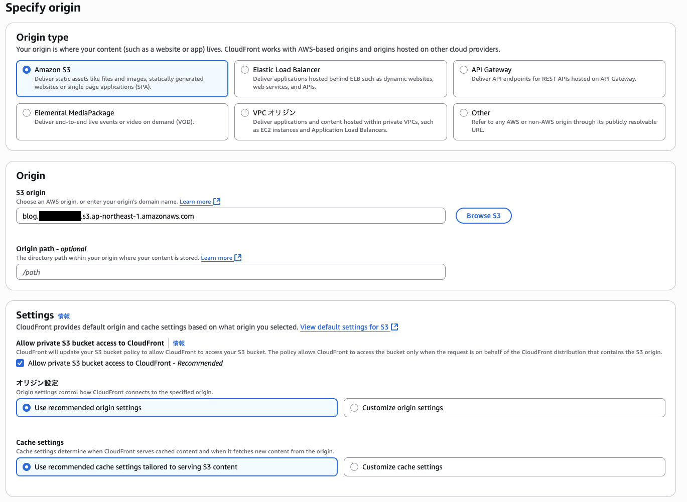
Task: Select the VPC オリジン option
Action: pyautogui.click(x=245, y=113)
